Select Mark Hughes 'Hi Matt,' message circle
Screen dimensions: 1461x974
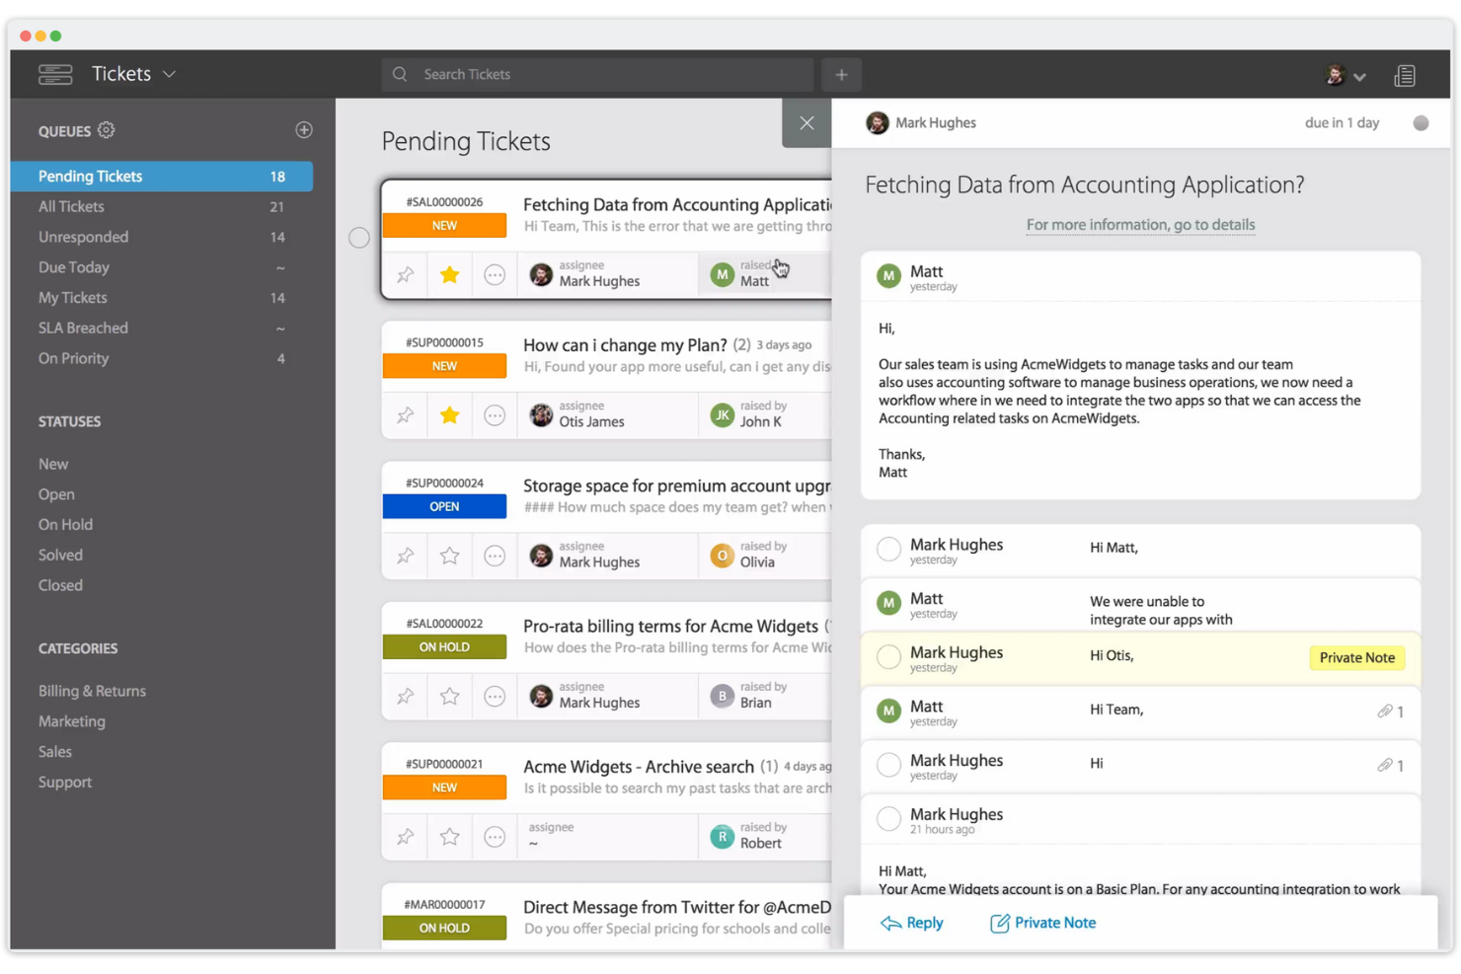[x=888, y=550]
